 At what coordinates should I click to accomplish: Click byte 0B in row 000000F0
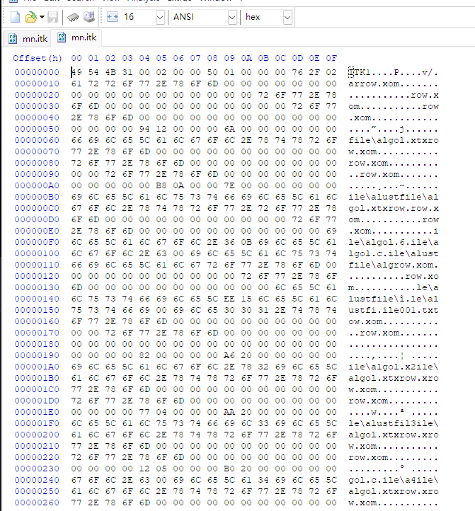click(246, 243)
